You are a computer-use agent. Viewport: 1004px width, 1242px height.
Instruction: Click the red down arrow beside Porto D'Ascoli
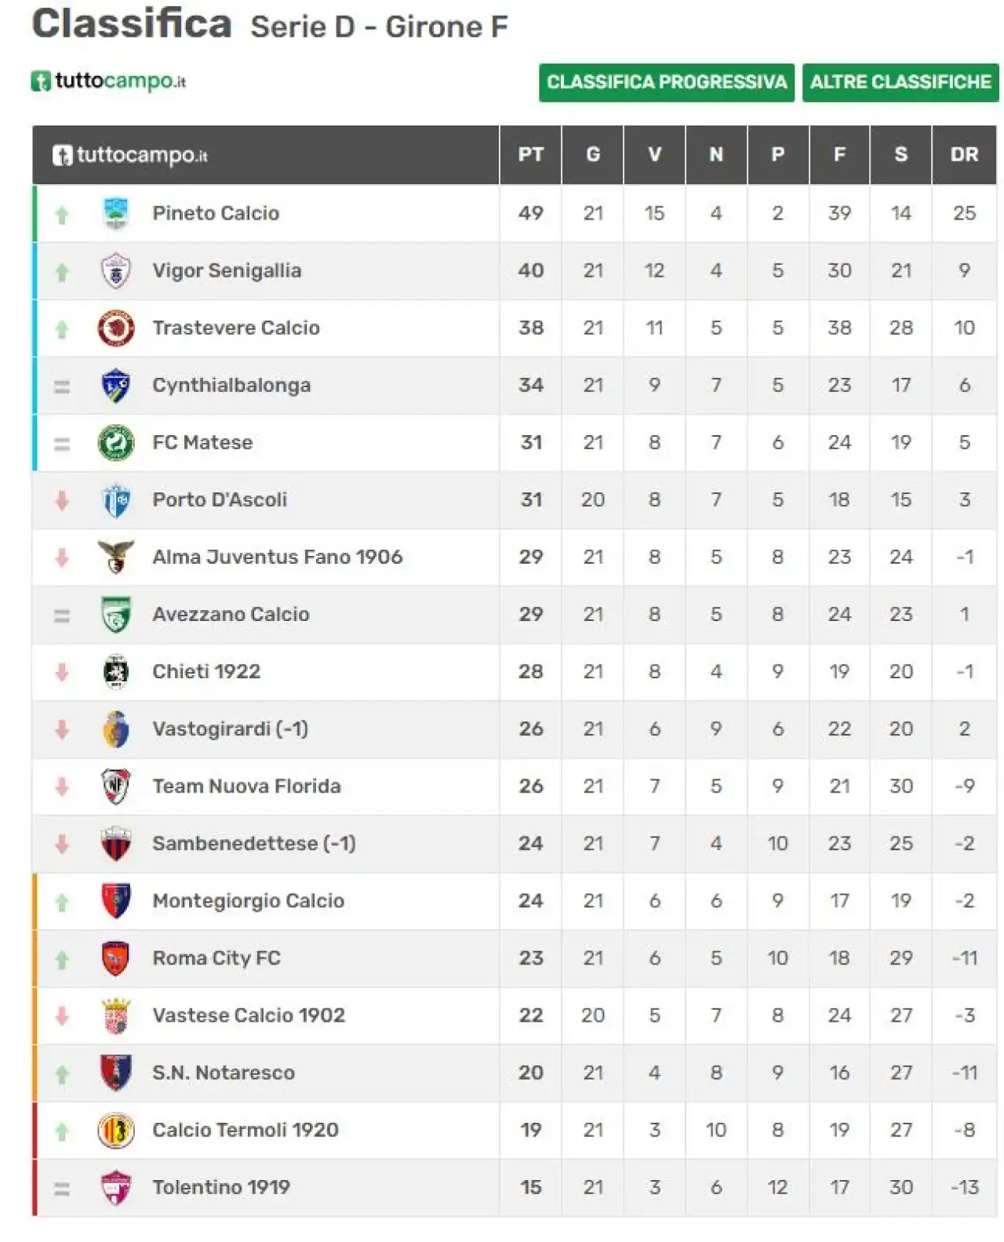[62, 500]
